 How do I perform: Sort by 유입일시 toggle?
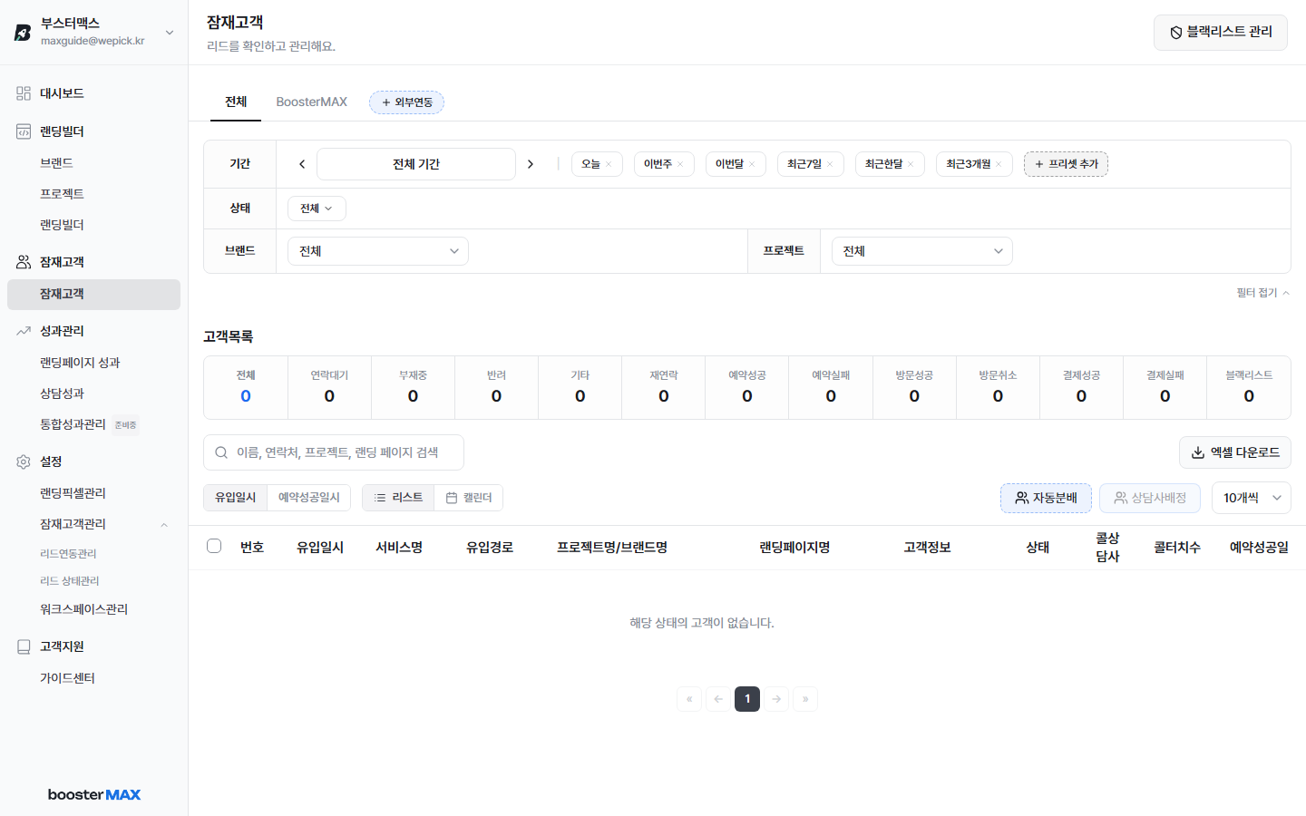(236, 498)
